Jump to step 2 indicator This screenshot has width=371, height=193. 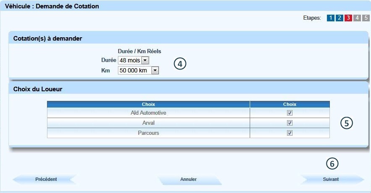(x=339, y=18)
